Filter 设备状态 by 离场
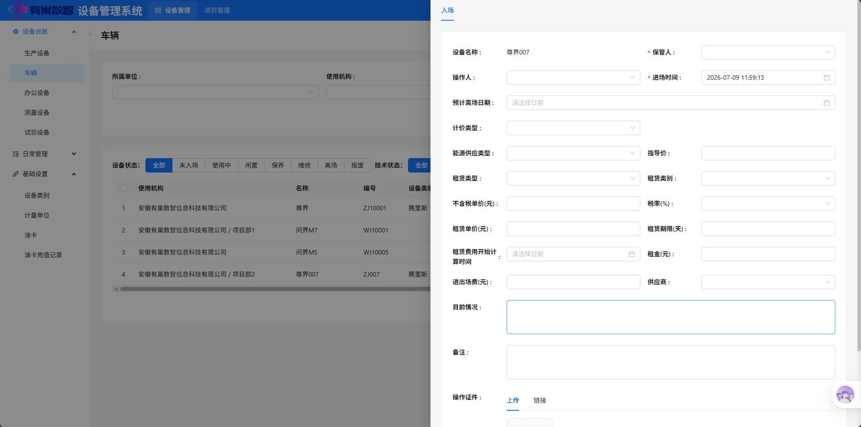This screenshot has width=861, height=427. pyautogui.click(x=331, y=165)
